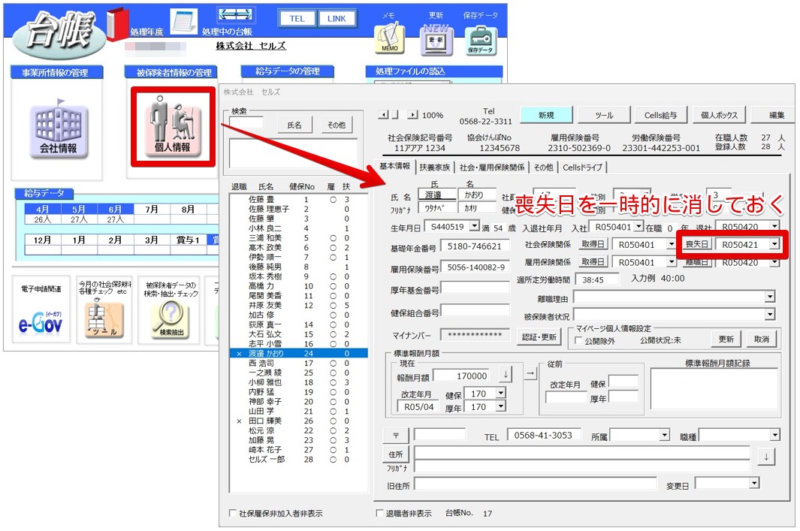Image resolution: width=800 pixels, height=531 pixels.
Task: Click the zoom right arrow near 100%
Action: [412, 115]
